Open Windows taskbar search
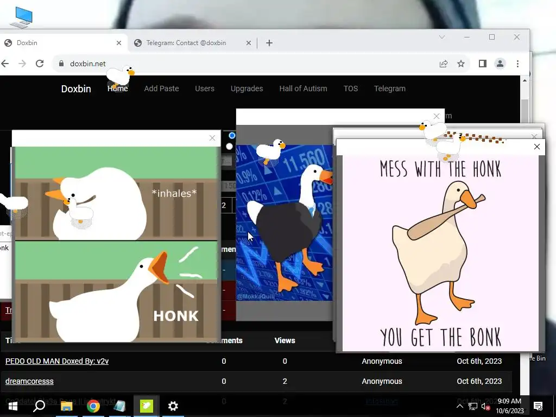Viewport: 556px width, 417px height. tap(39, 406)
